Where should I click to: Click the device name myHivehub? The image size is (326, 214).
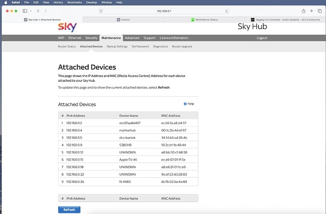point(128,130)
